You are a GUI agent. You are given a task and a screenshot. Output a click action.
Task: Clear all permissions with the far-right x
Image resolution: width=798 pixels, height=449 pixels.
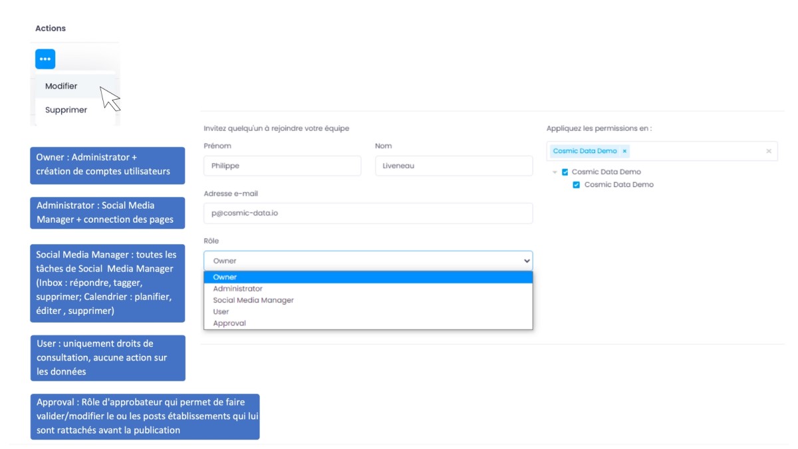point(769,151)
